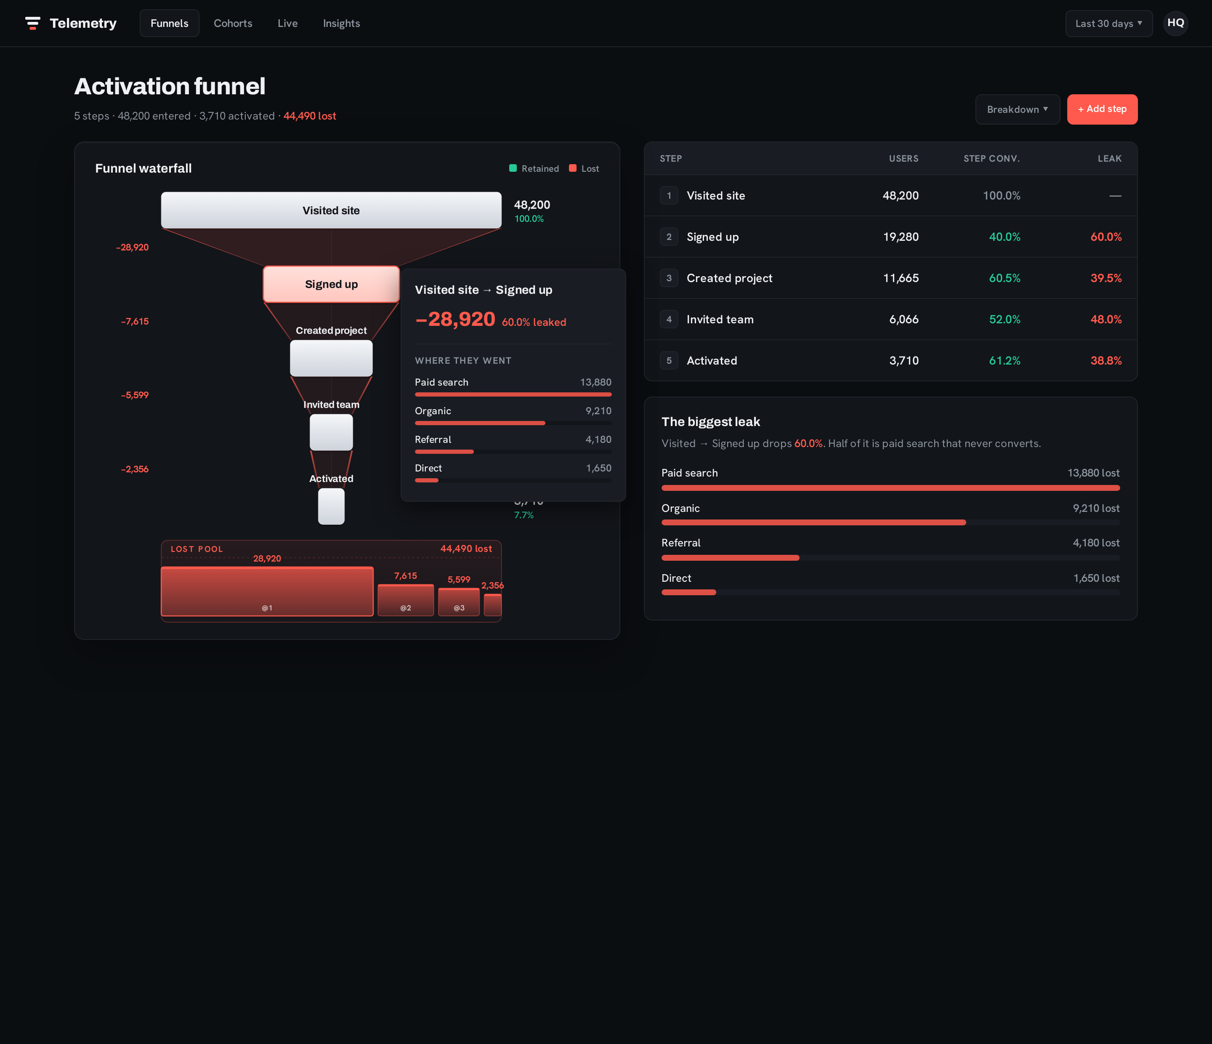Click the 48.0% leak value
This screenshot has width=1212, height=1044.
tap(1106, 320)
